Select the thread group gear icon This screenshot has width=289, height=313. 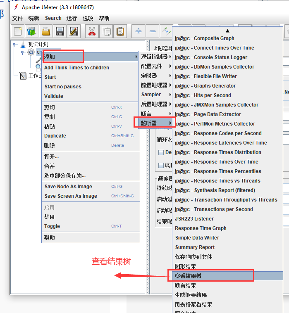[x=31, y=52]
